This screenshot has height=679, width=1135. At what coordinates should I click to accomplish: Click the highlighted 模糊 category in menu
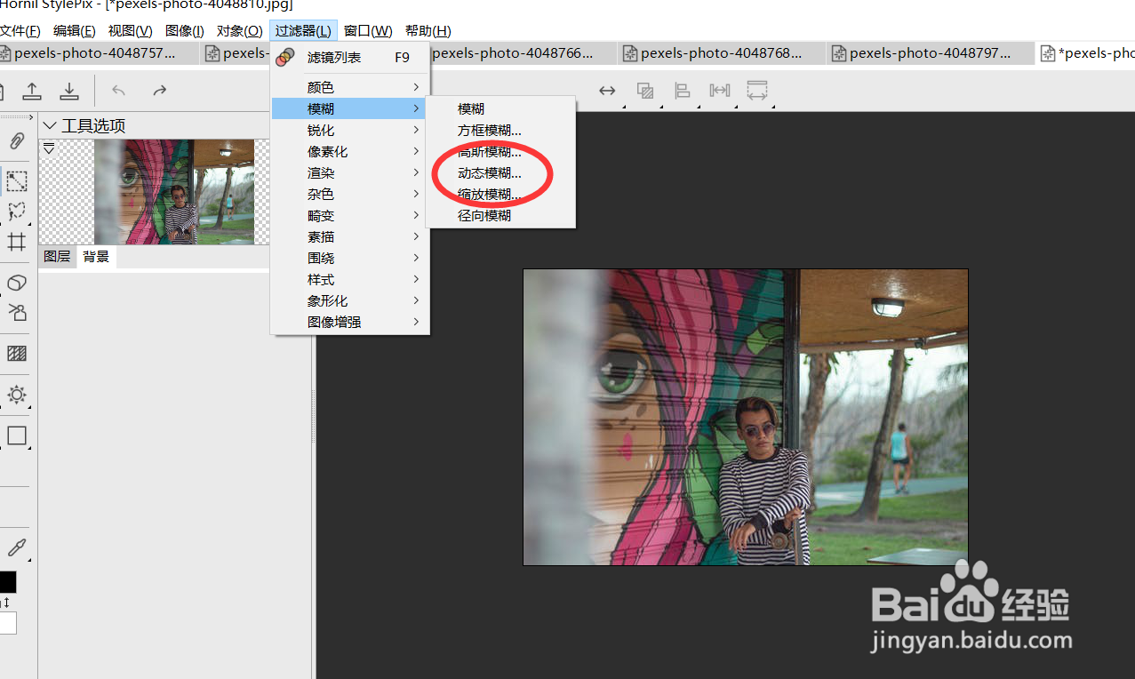pyautogui.click(x=350, y=108)
